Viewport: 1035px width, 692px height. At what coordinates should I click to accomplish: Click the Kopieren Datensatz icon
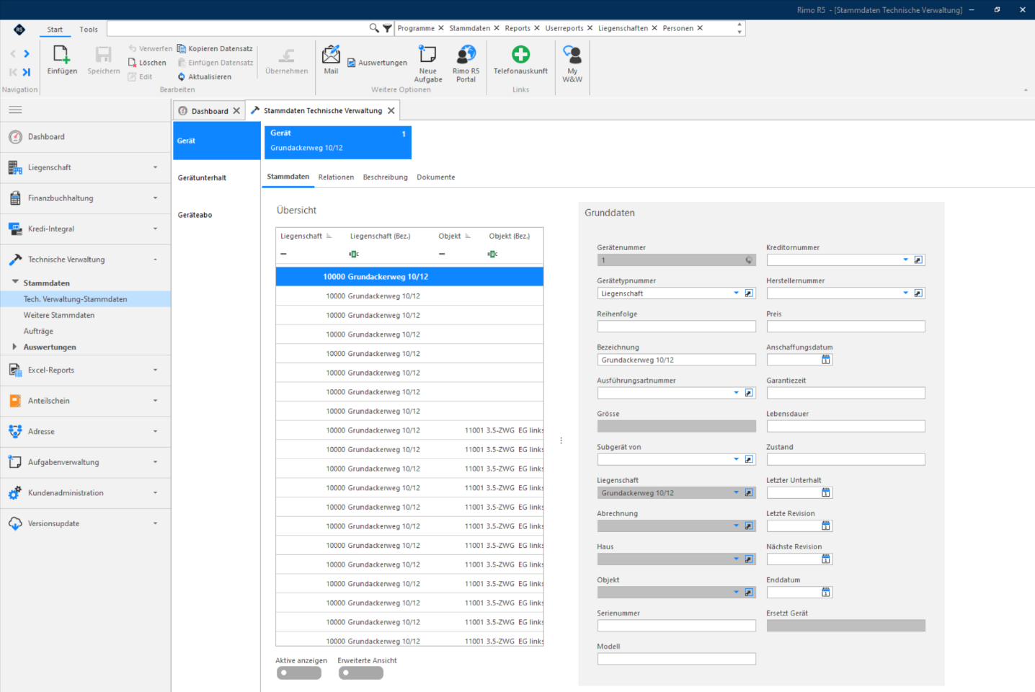click(x=182, y=48)
